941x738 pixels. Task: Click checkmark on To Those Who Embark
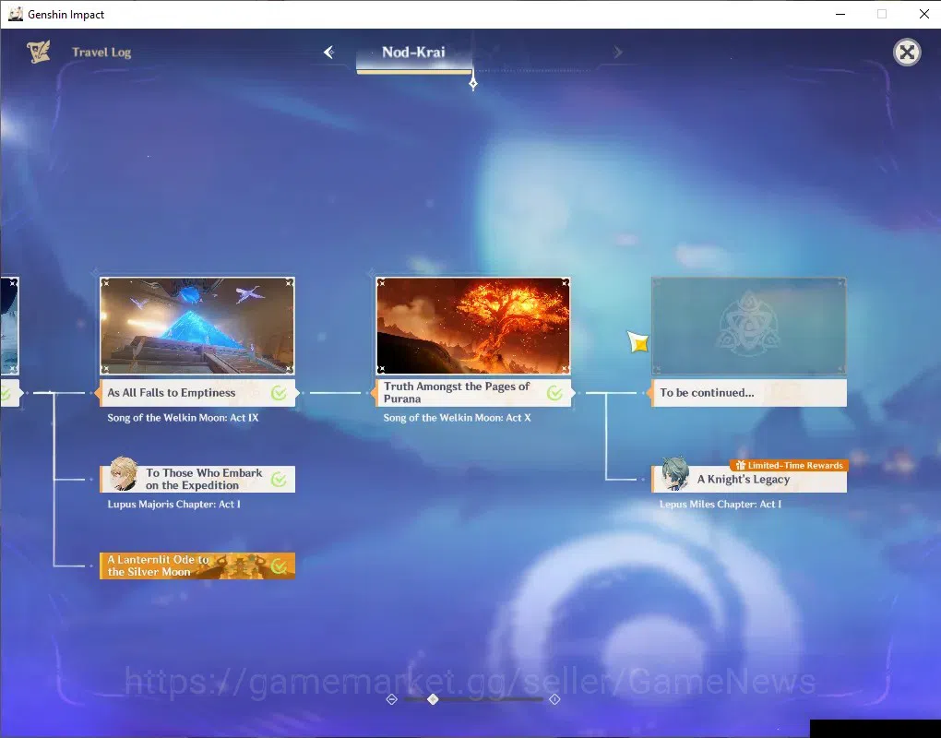(279, 480)
